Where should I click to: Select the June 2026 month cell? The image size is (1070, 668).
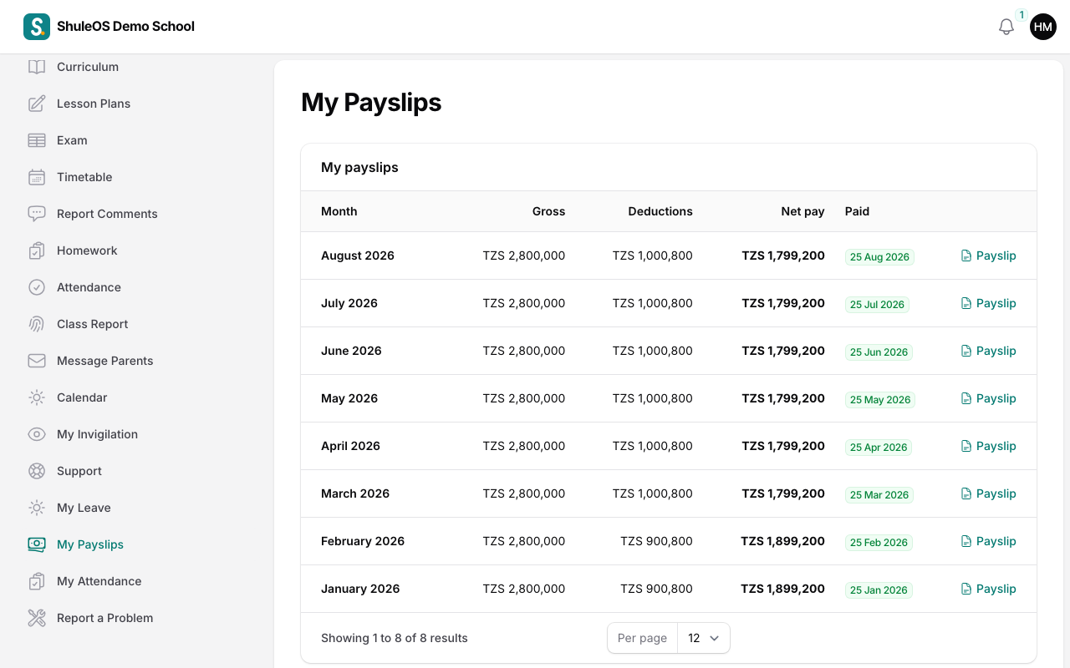[351, 351]
